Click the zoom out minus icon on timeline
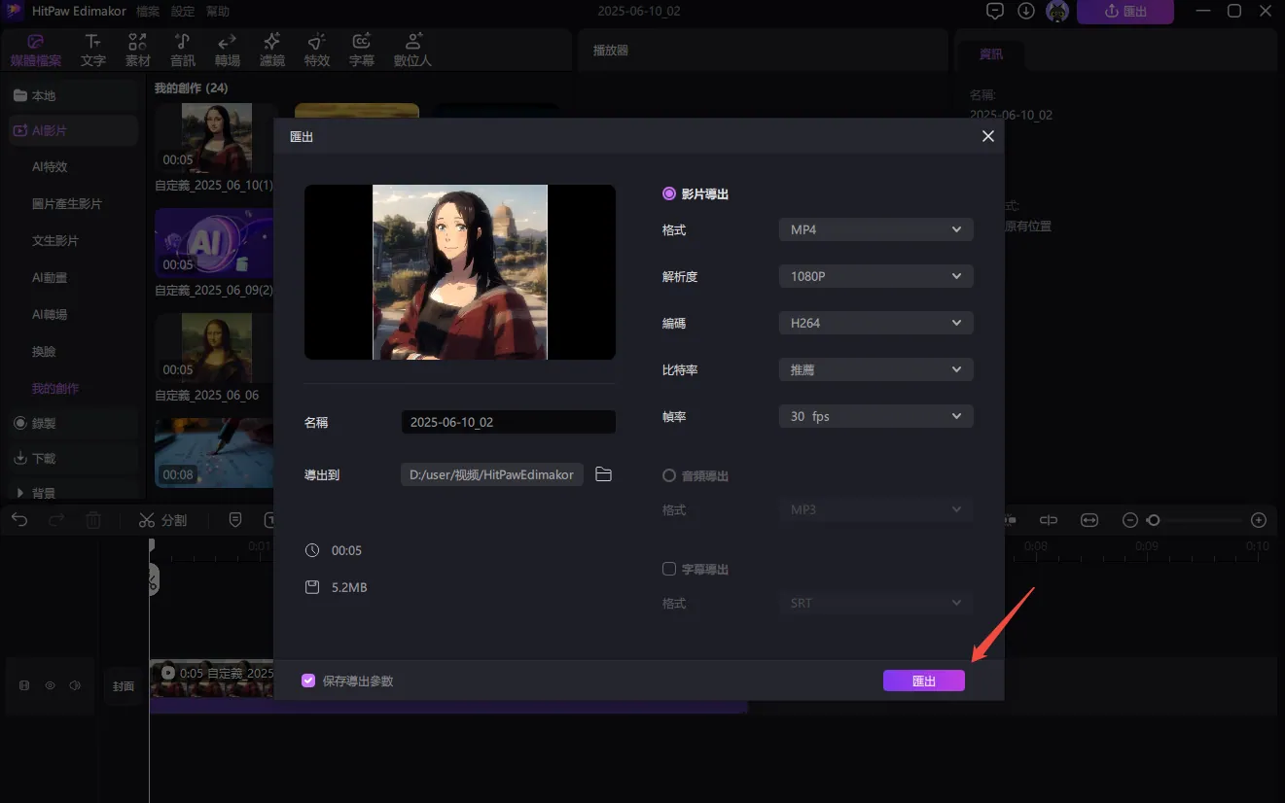The height and width of the screenshot is (803, 1285). coord(1129,520)
